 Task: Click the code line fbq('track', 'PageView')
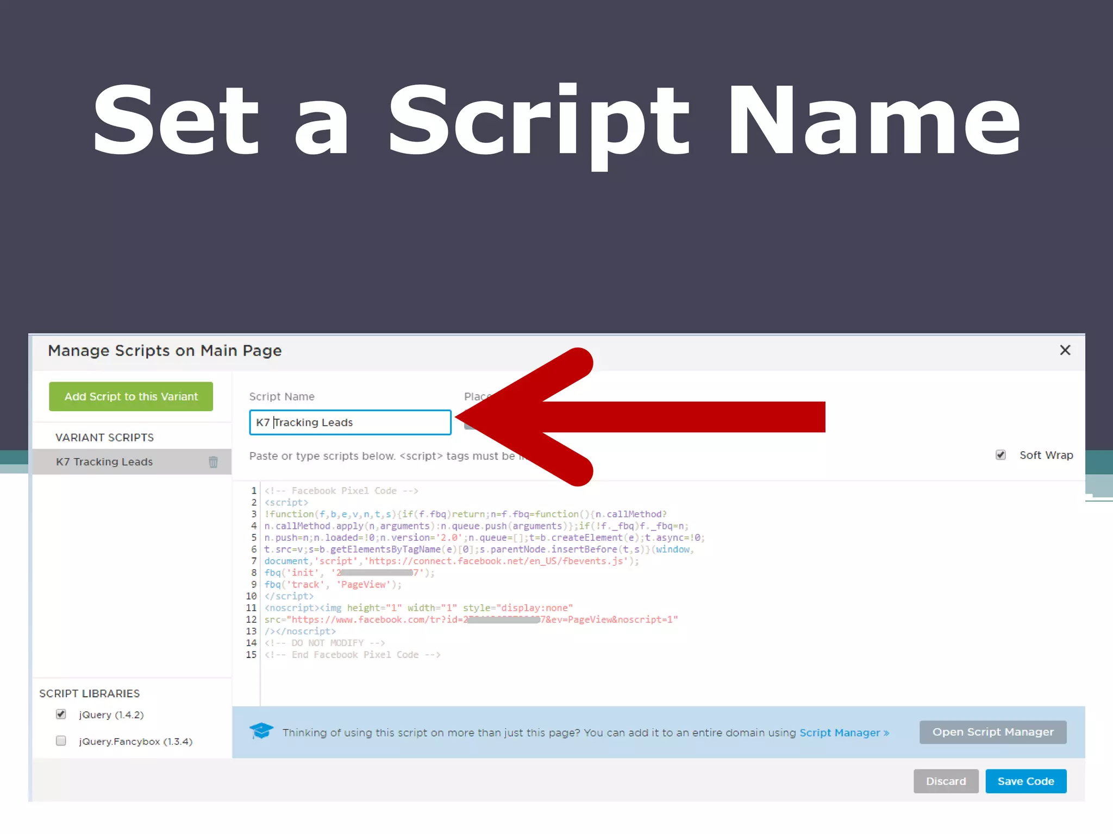pos(333,584)
